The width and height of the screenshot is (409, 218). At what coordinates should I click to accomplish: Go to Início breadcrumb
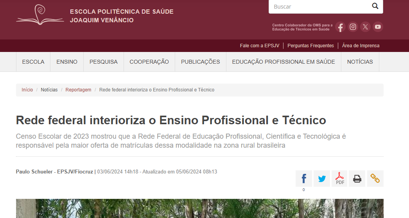(27, 90)
